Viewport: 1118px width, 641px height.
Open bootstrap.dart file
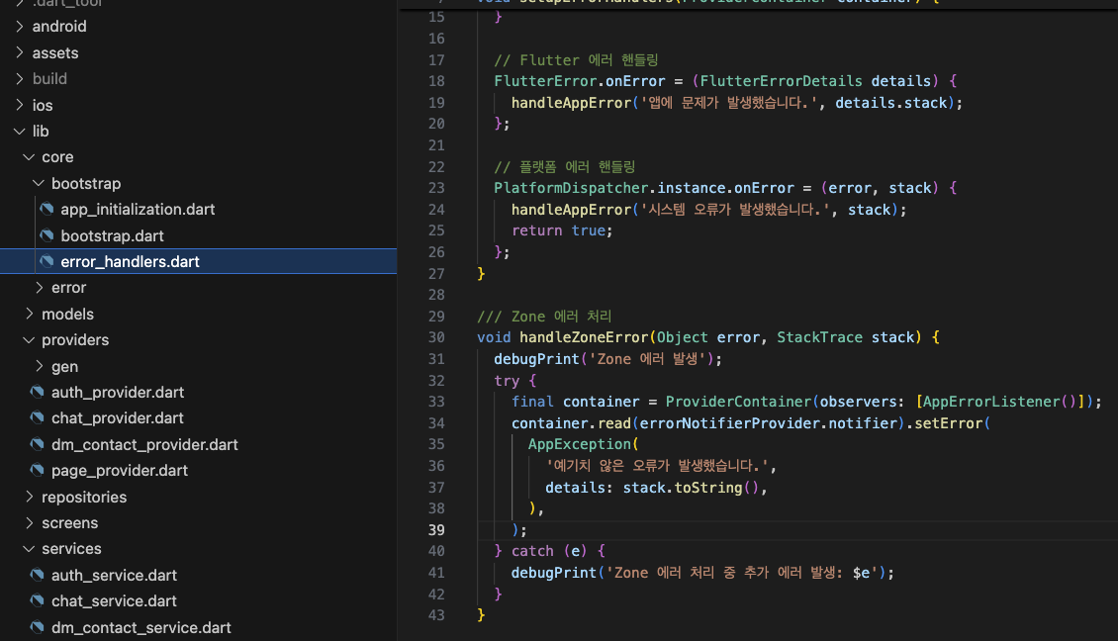pyautogui.click(x=112, y=235)
